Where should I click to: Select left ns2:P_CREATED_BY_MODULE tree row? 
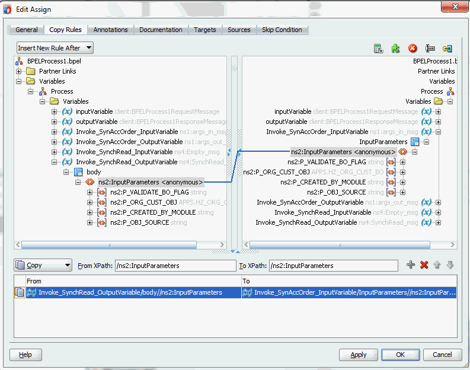tap(162, 212)
